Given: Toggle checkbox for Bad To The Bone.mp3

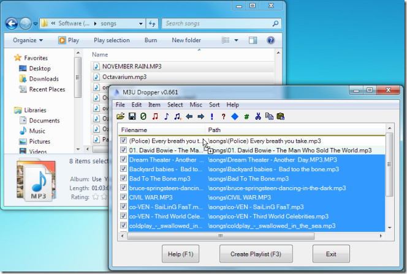Looking at the screenshot, I should 124,179.
